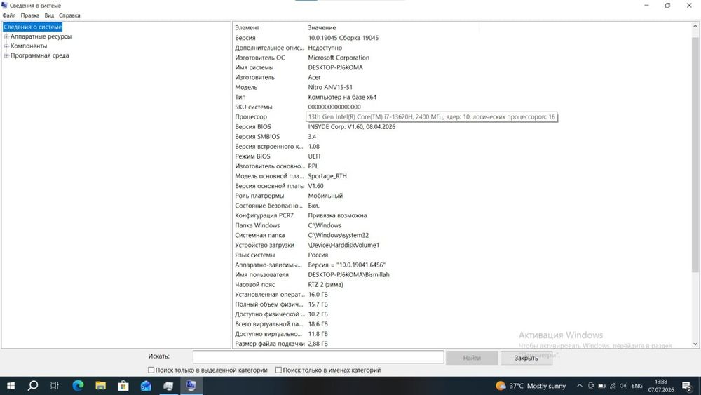Screen dimensions: 701x395
Task: Open the Справка menu
Action: [69, 15]
